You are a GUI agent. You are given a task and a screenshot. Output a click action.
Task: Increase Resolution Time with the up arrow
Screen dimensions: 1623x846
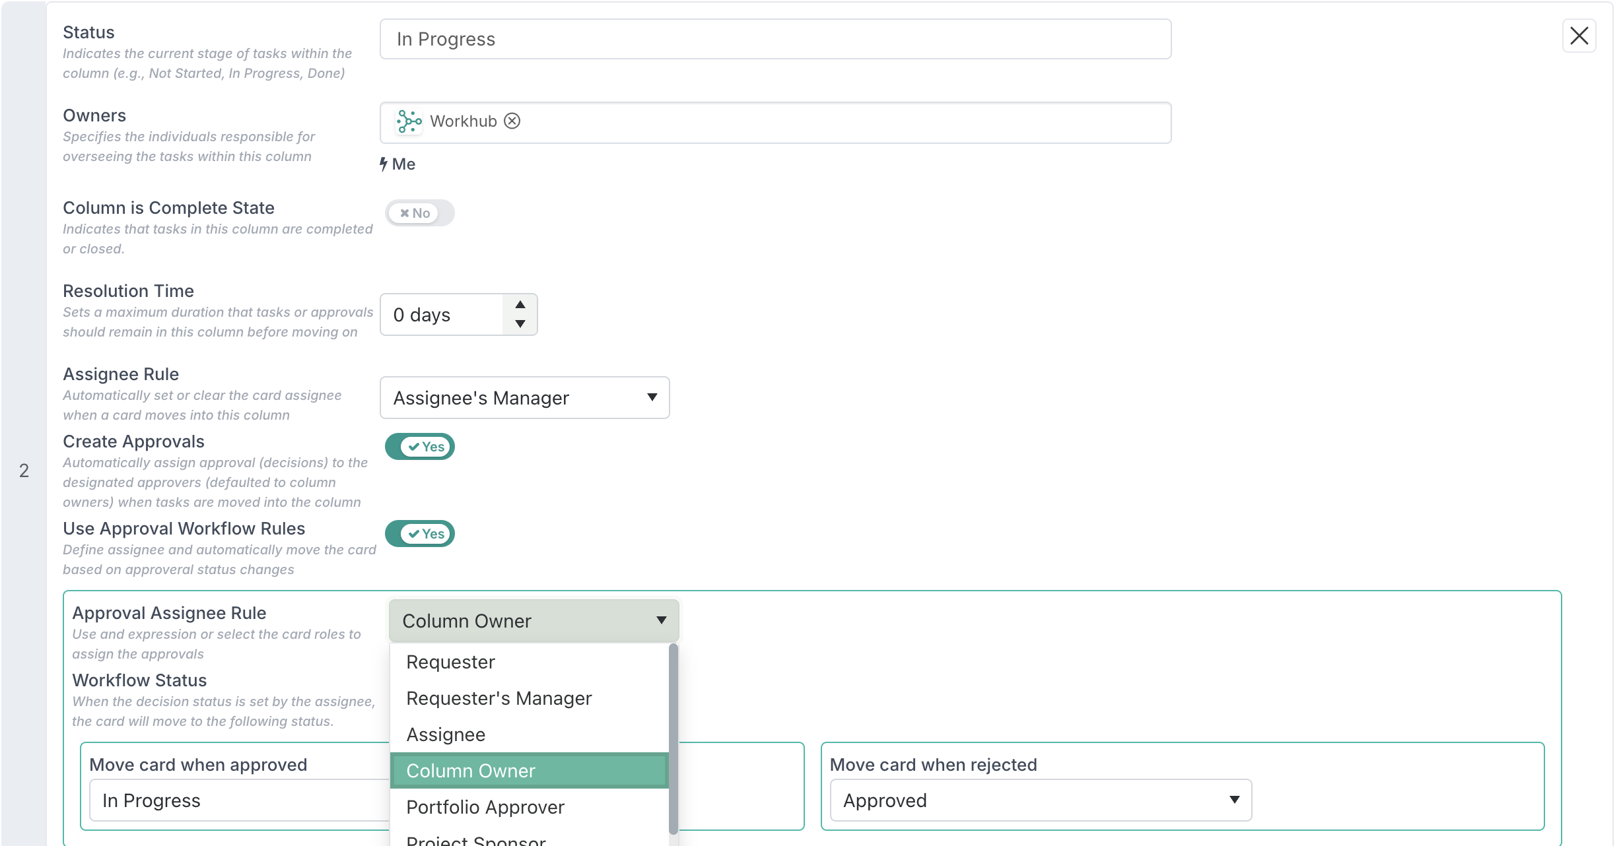[x=520, y=304]
